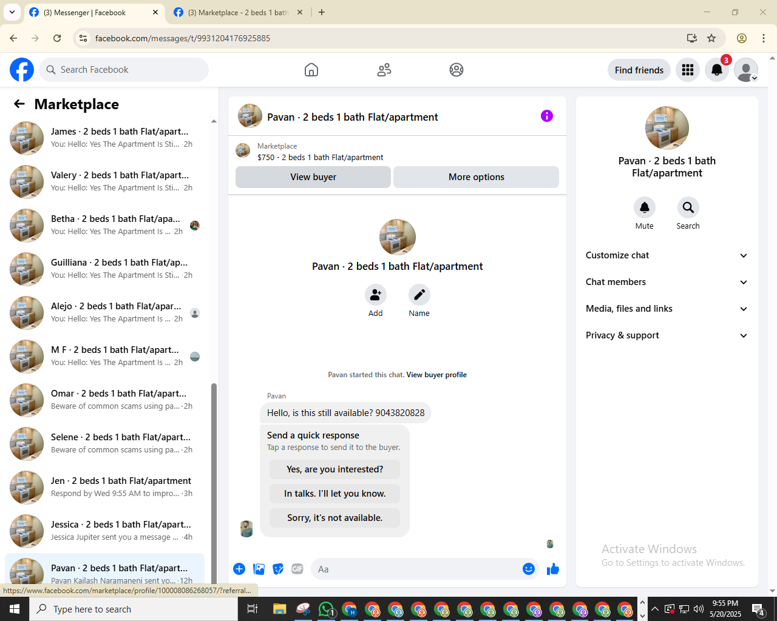Image resolution: width=777 pixels, height=621 pixels.
Task: Open View buyer profile link
Action: (436, 375)
